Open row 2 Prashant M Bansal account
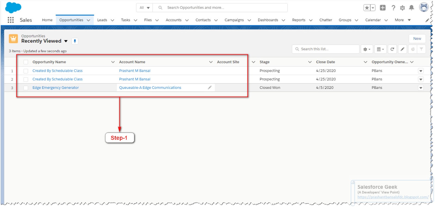The height and width of the screenshot is (207, 435). (x=135, y=79)
